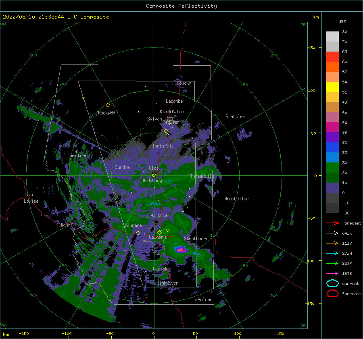Click the yellow diamond marker below Cochrane
The height and width of the screenshot is (339, 363).
(138, 233)
